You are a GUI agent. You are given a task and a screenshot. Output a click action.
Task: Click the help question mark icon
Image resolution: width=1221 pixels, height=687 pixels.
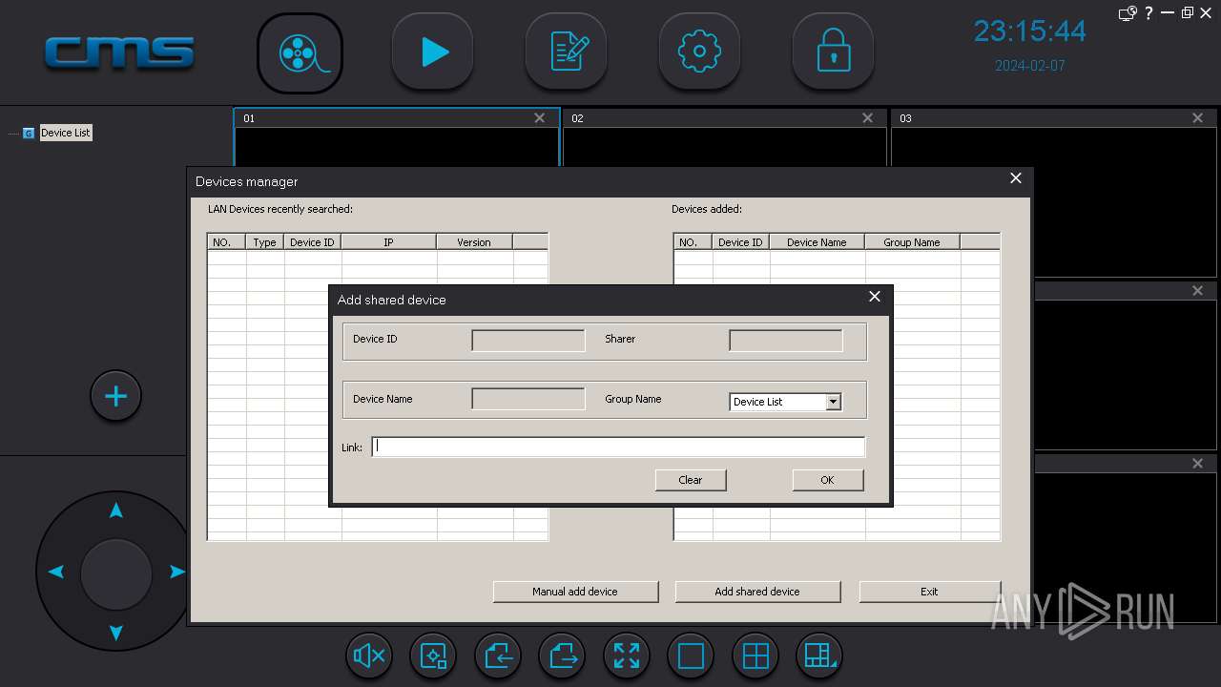click(x=1149, y=13)
